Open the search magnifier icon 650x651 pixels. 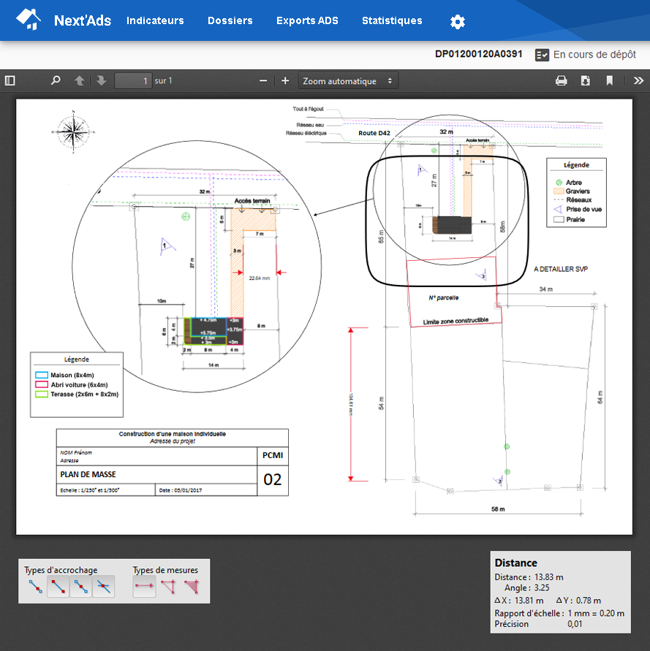click(56, 80)
